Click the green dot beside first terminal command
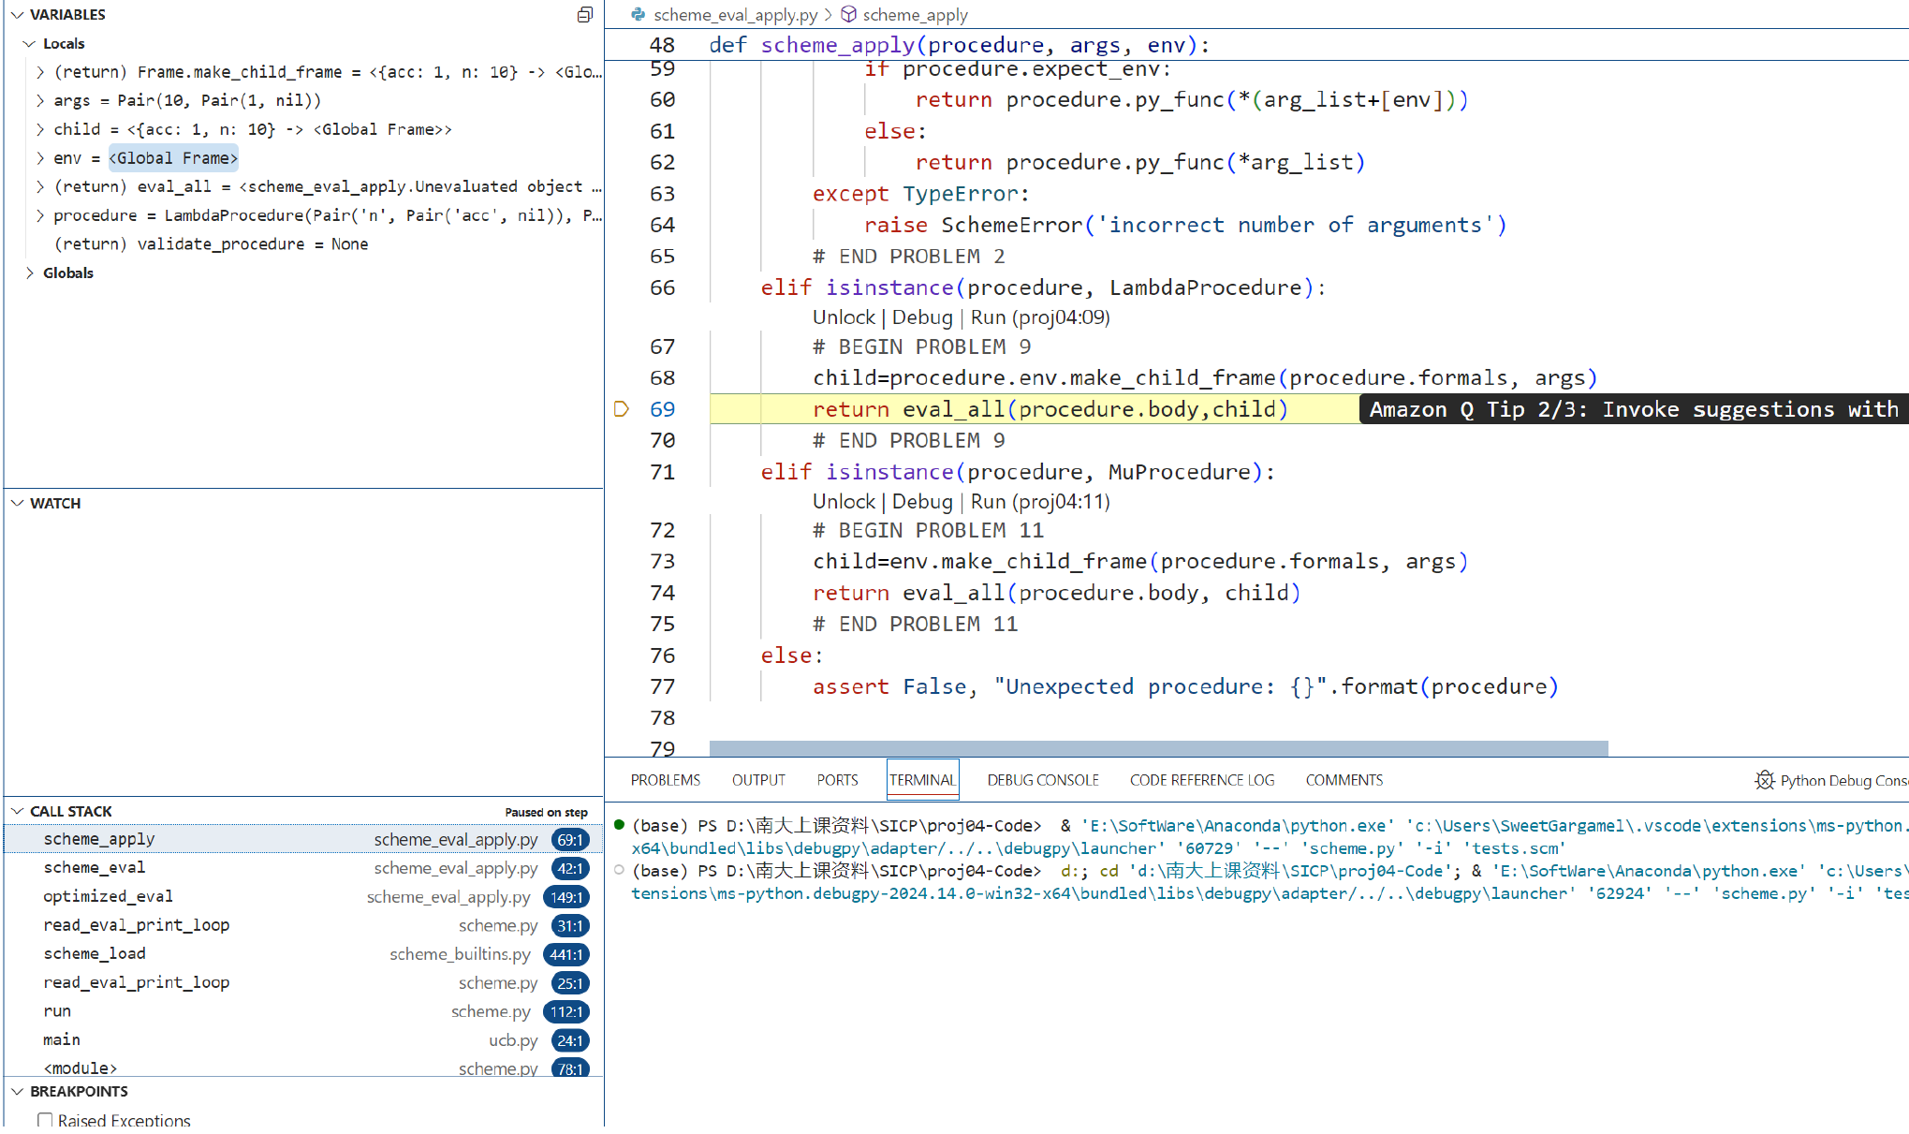Image resolution: width=1909 pixels, height=1134 pixels. tap(619, 825)
